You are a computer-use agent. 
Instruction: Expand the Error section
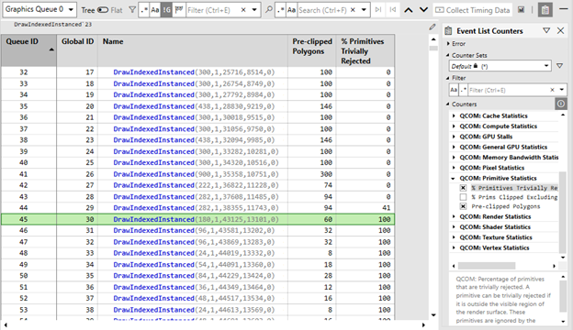click(x=448, y=43)
